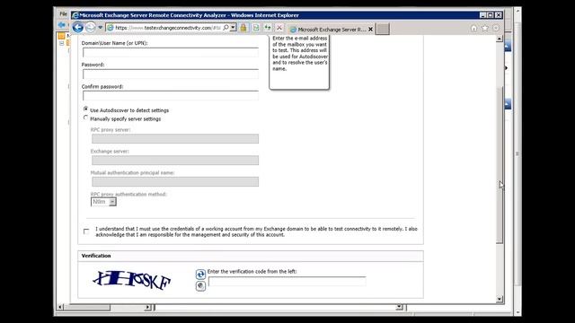Click the RPC proxy server field
Viewport: 575px width, 323px height.
click(x=175, y=138)
